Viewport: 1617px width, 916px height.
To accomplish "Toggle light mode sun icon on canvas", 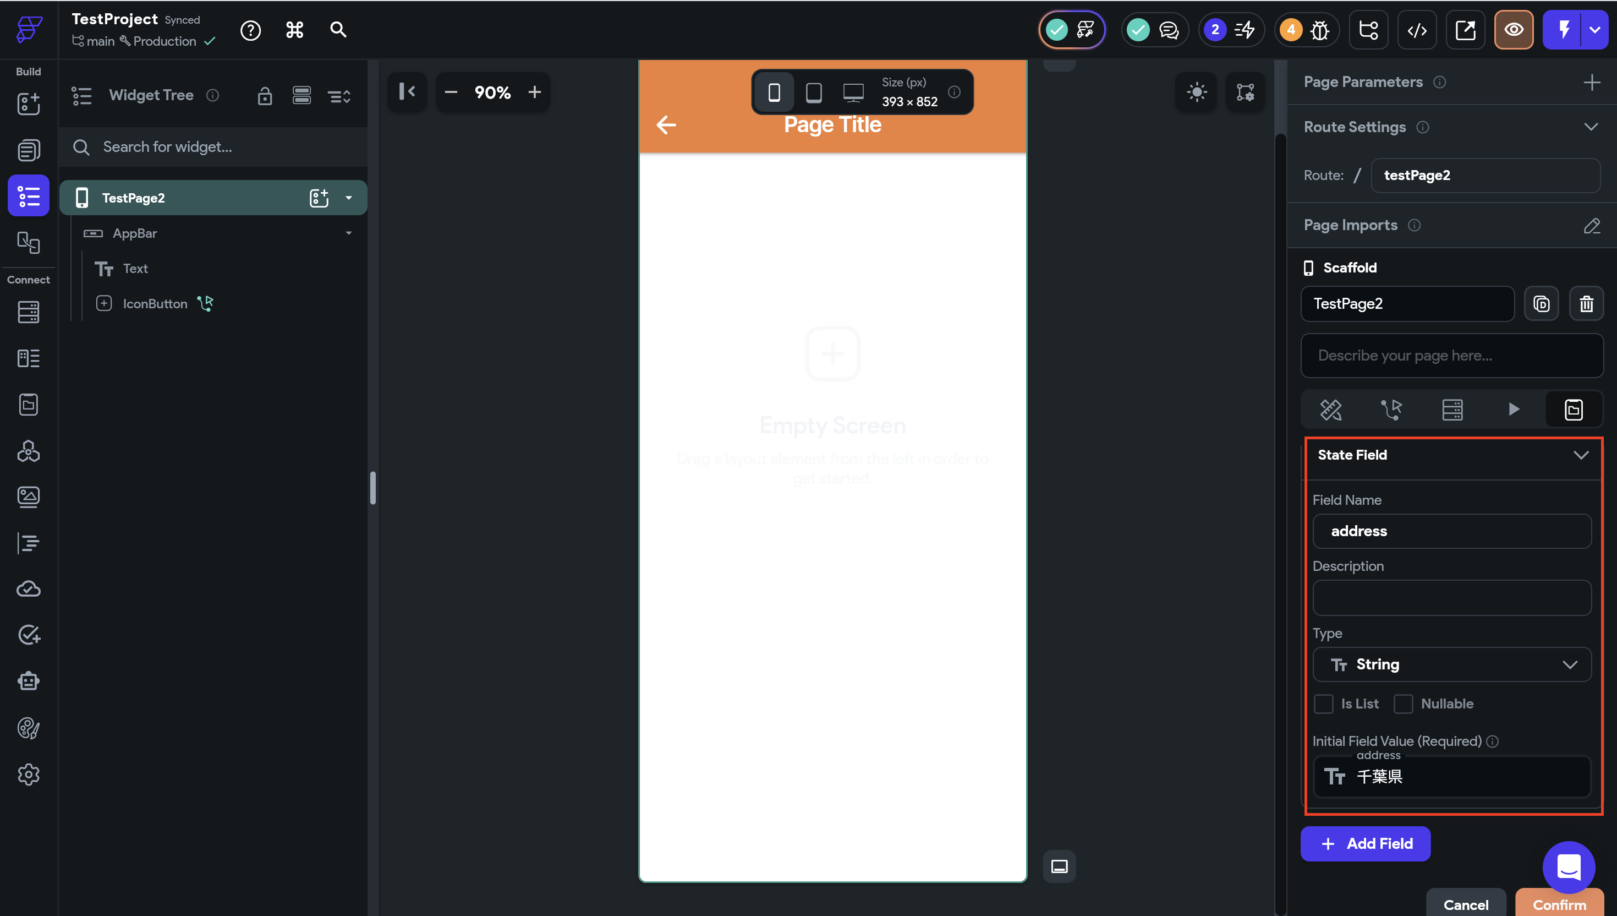I will [1197, 92].
